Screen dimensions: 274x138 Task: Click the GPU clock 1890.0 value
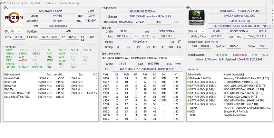pos(205,46)
